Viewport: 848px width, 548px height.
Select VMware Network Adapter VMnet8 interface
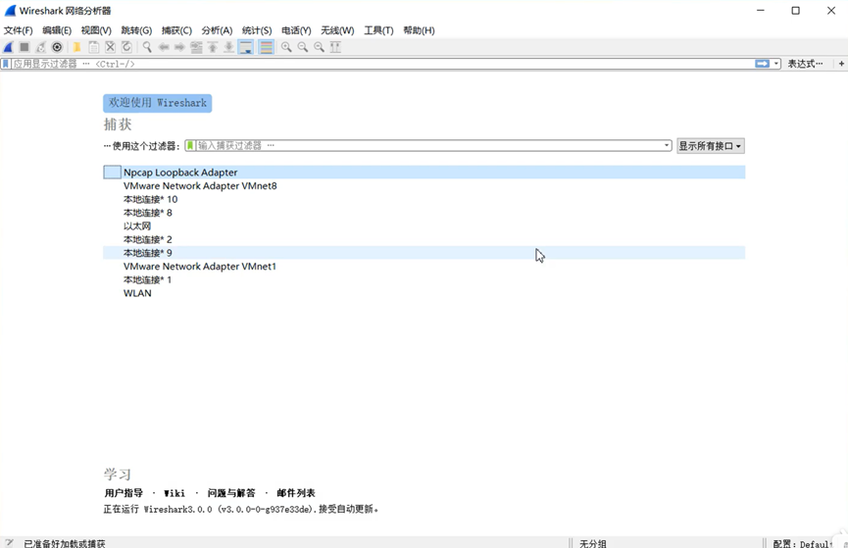(x=424, y=185)
